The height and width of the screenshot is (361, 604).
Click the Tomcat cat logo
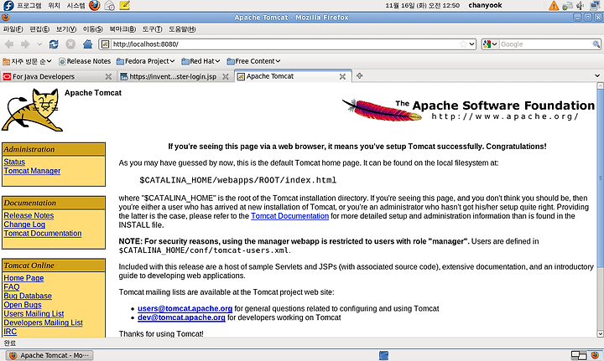click(x=31, y=110)
